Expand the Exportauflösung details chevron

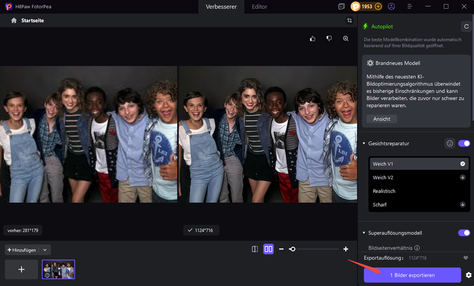[466, 257]
